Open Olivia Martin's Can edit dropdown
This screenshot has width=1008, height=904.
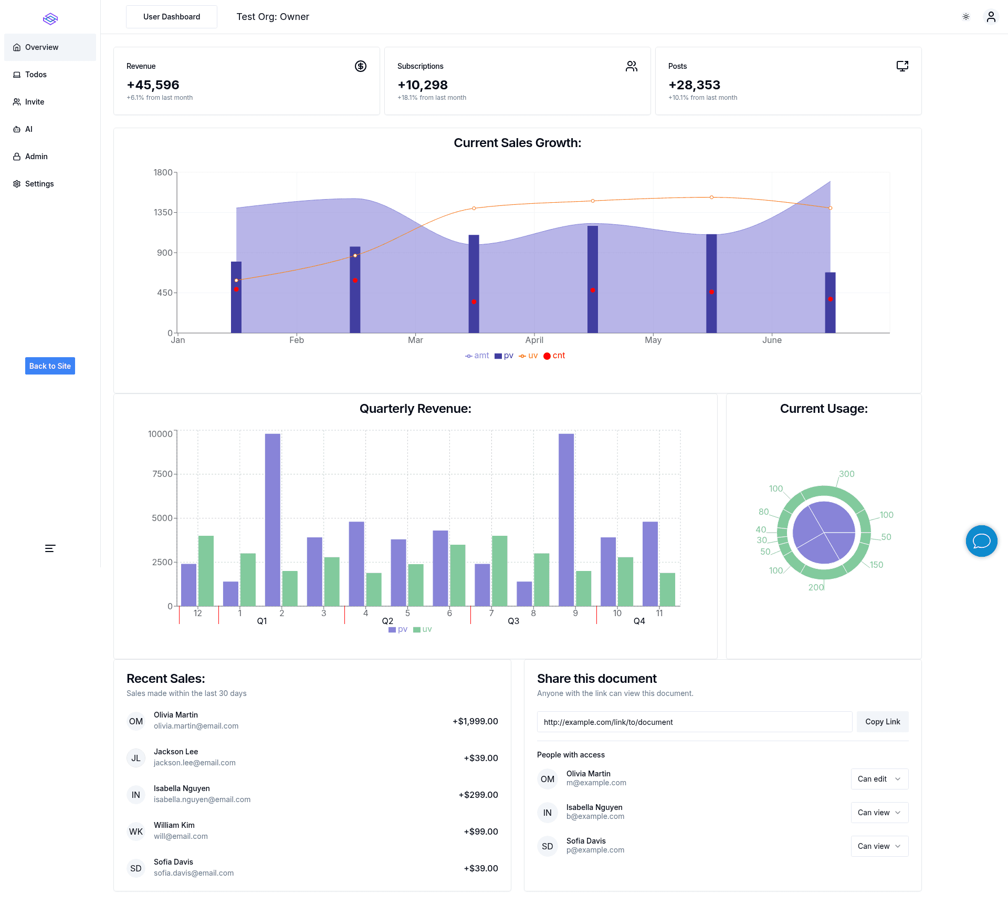click(879, 779)
